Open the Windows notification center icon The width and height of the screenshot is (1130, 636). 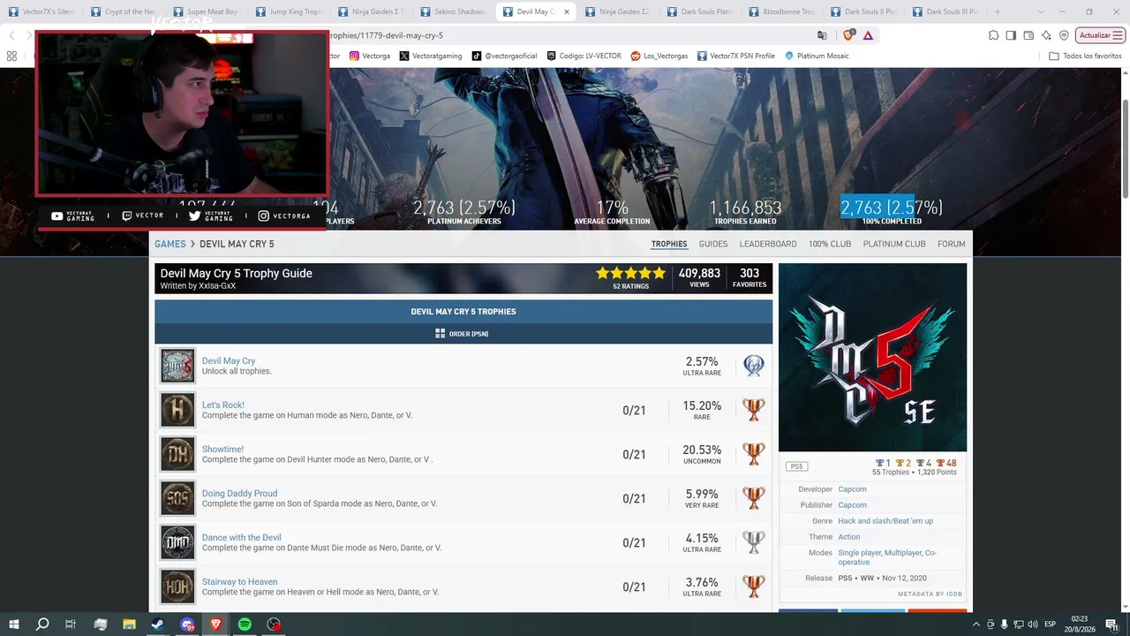(1111, 625)
